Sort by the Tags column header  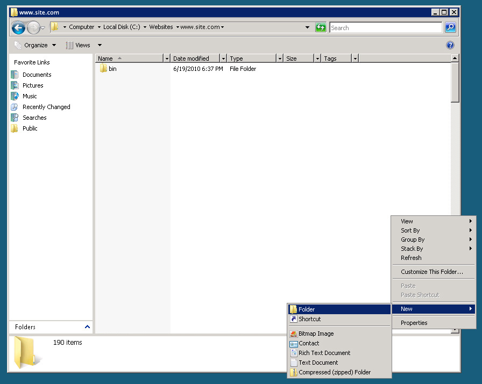point(336,59)
